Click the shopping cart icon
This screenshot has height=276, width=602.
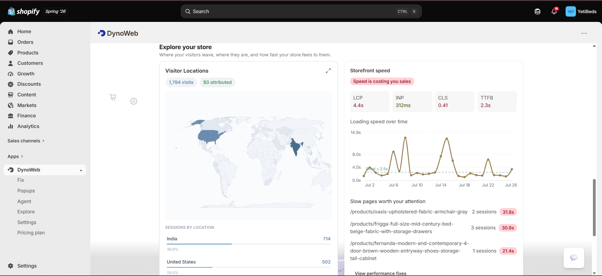point(113,97)
